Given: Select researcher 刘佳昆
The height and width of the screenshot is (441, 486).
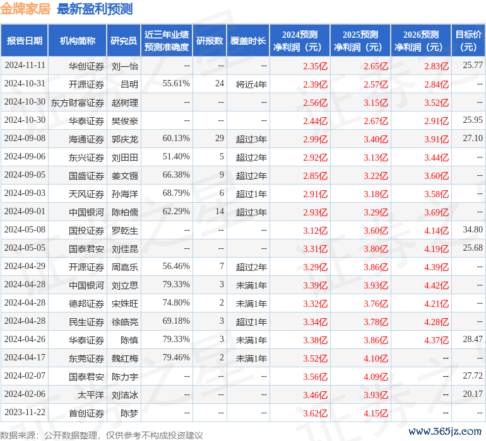Looking at the screenshot, I should pos(124,249).
